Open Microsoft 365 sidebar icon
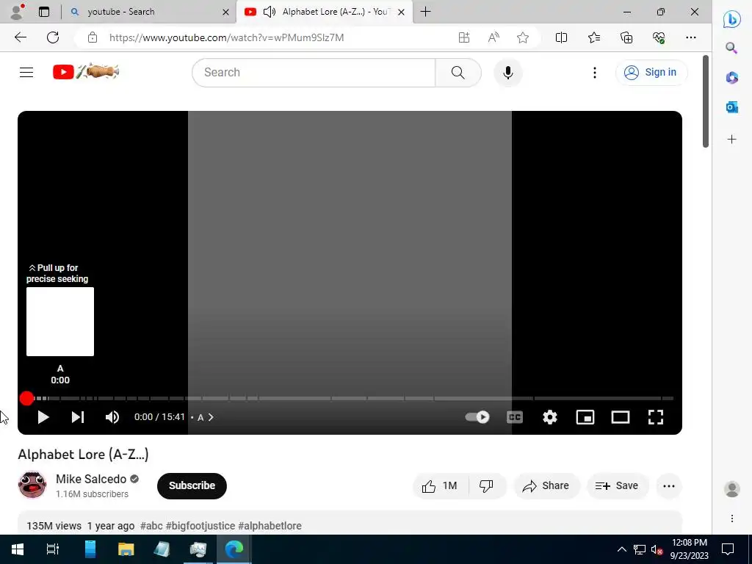Image resolution: width=752 pixels, height=564 pixels. [x=732, y=77]
